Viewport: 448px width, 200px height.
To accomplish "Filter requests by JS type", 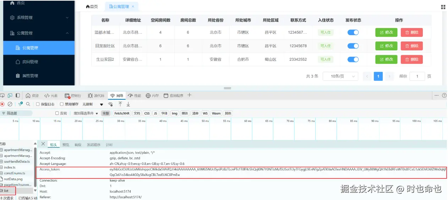I will point(155,113).
